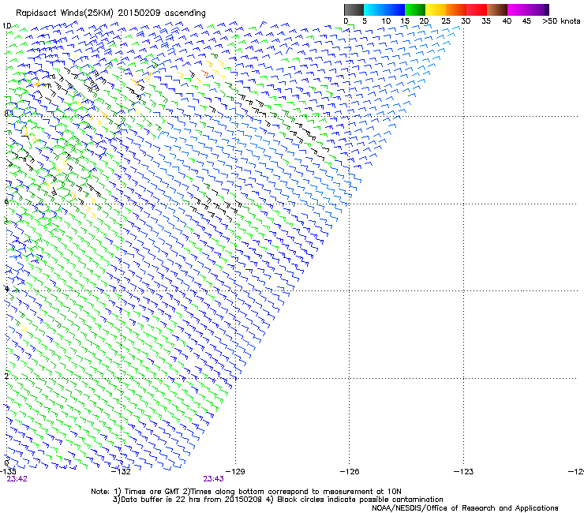Click the gray 0-5 knots color swatch

354,9
